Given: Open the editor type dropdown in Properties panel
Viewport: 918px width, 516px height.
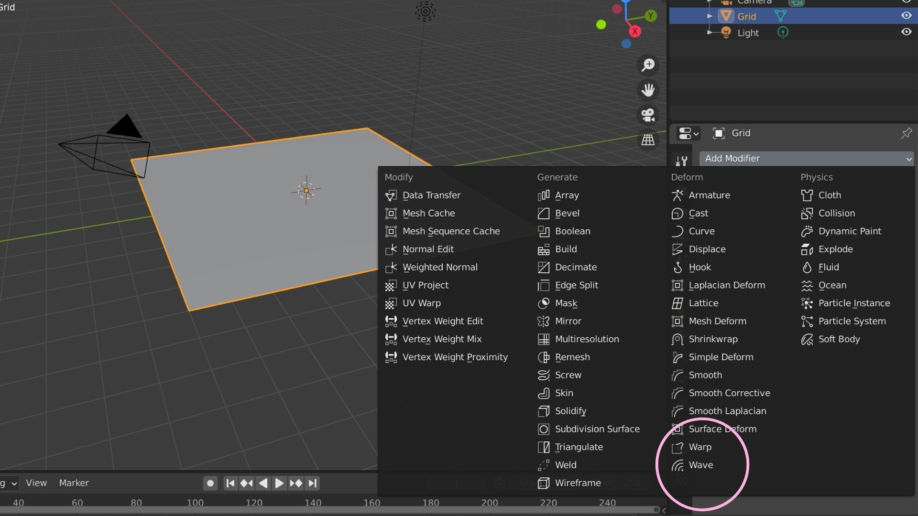Looking at the screenshot, I should coord(687,134).
